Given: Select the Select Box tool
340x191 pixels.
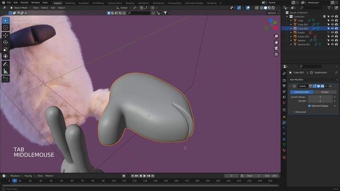Looking at the screenshot, I should [6, 21].
